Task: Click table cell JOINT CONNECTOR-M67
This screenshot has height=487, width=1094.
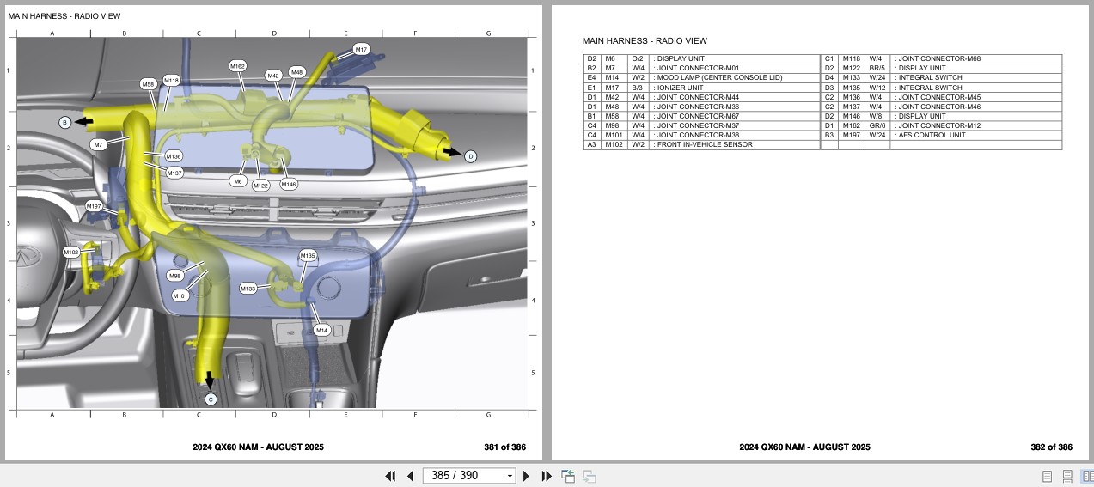Action: pyautogui.click(x=735, y=117)
